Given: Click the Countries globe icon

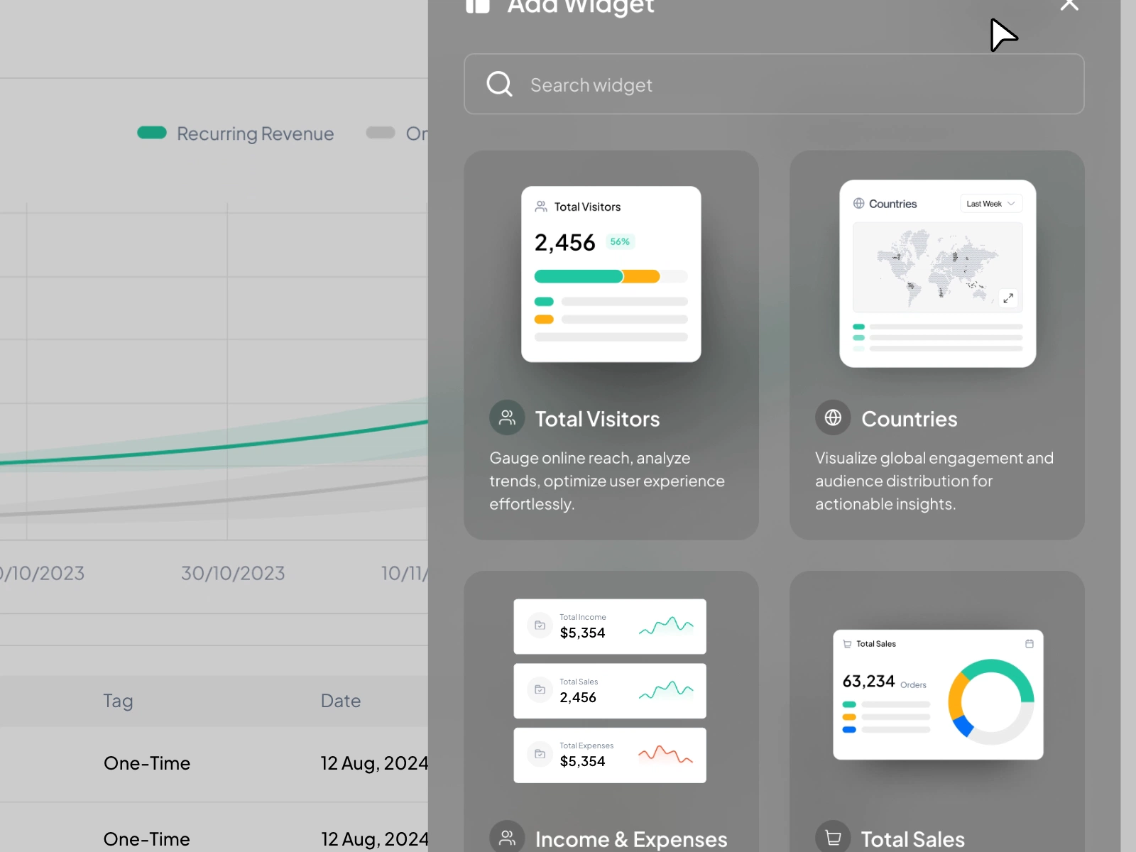Looking at the screenshot, I should click(x=833, y=417).
